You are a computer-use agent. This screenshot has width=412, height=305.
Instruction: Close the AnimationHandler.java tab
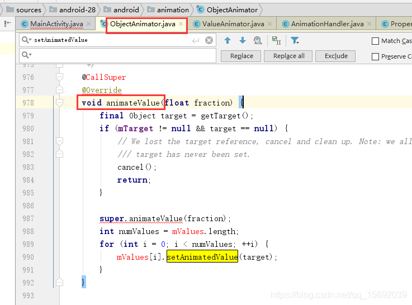(369, 24)
